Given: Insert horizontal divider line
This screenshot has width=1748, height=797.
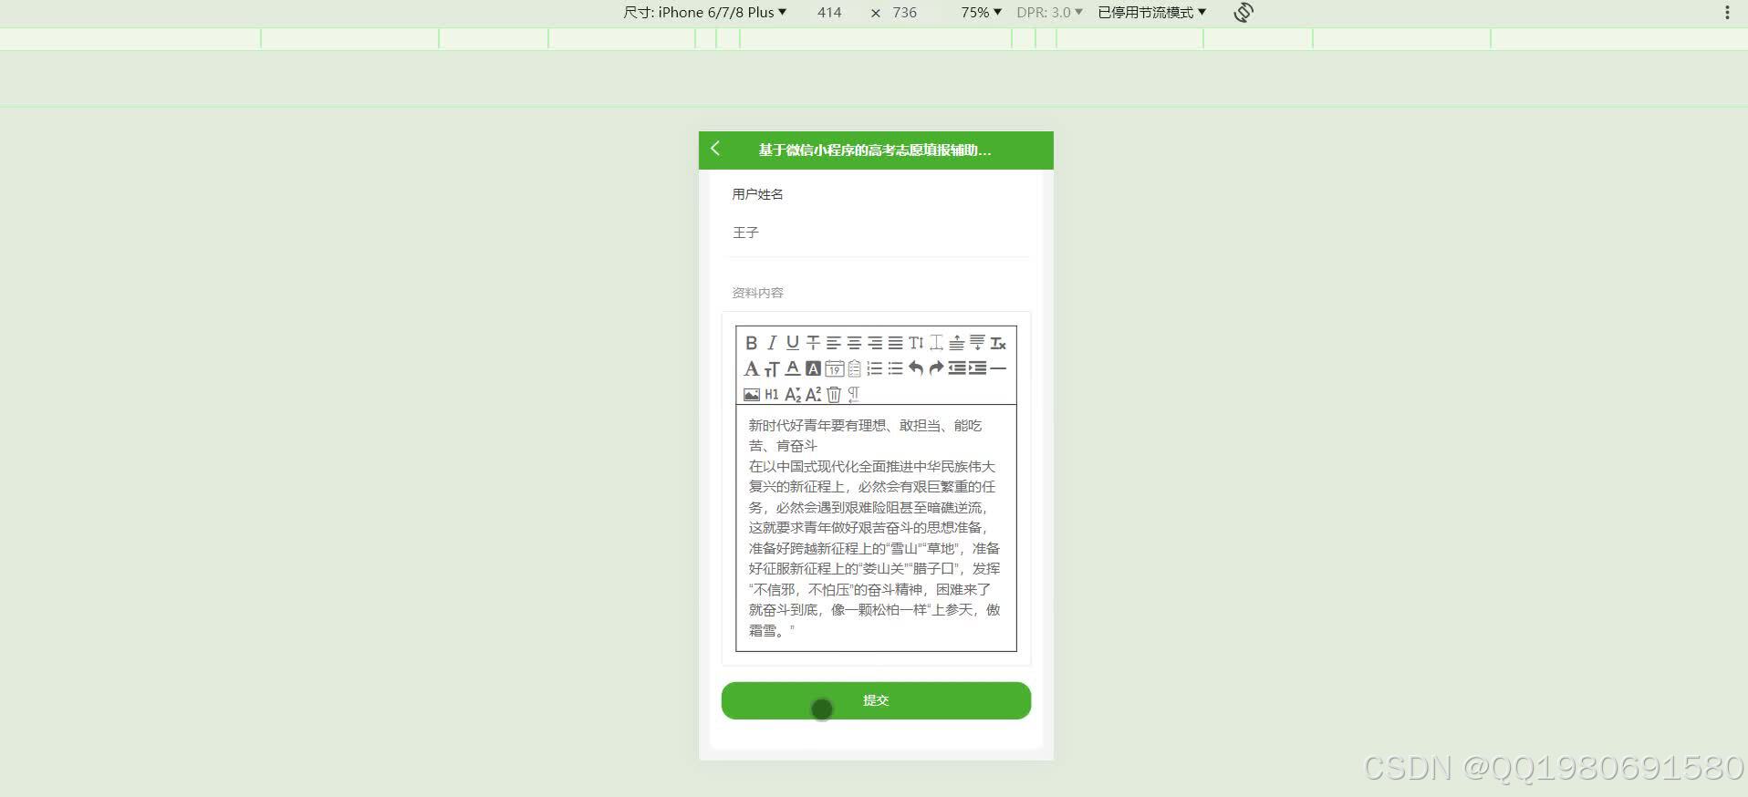Looking at the screenshot, I should (998, 368).
